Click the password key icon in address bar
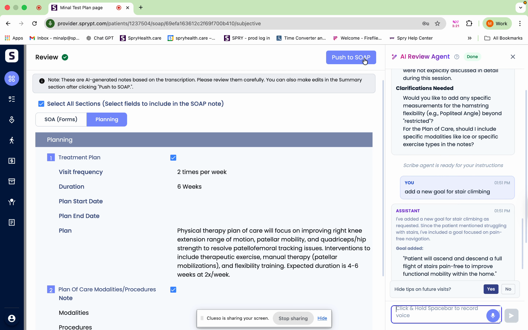 point(426,23)
